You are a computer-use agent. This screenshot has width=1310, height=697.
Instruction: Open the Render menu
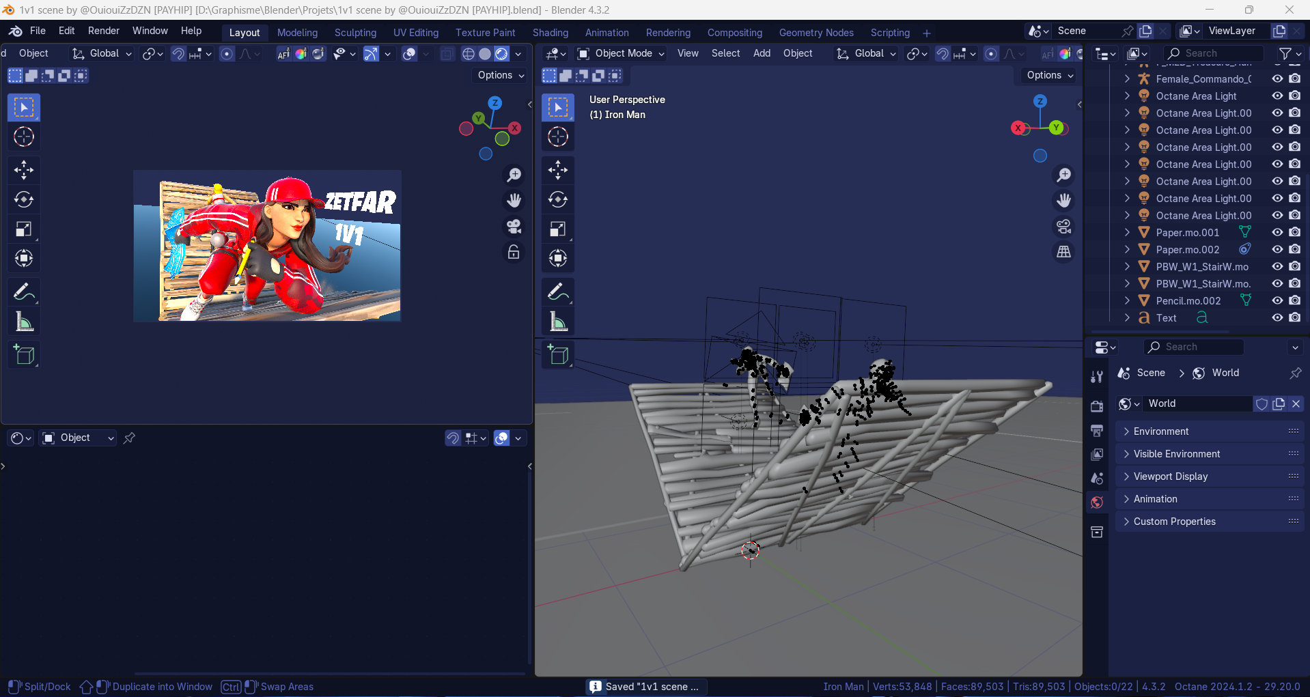(x=103, y=31)
